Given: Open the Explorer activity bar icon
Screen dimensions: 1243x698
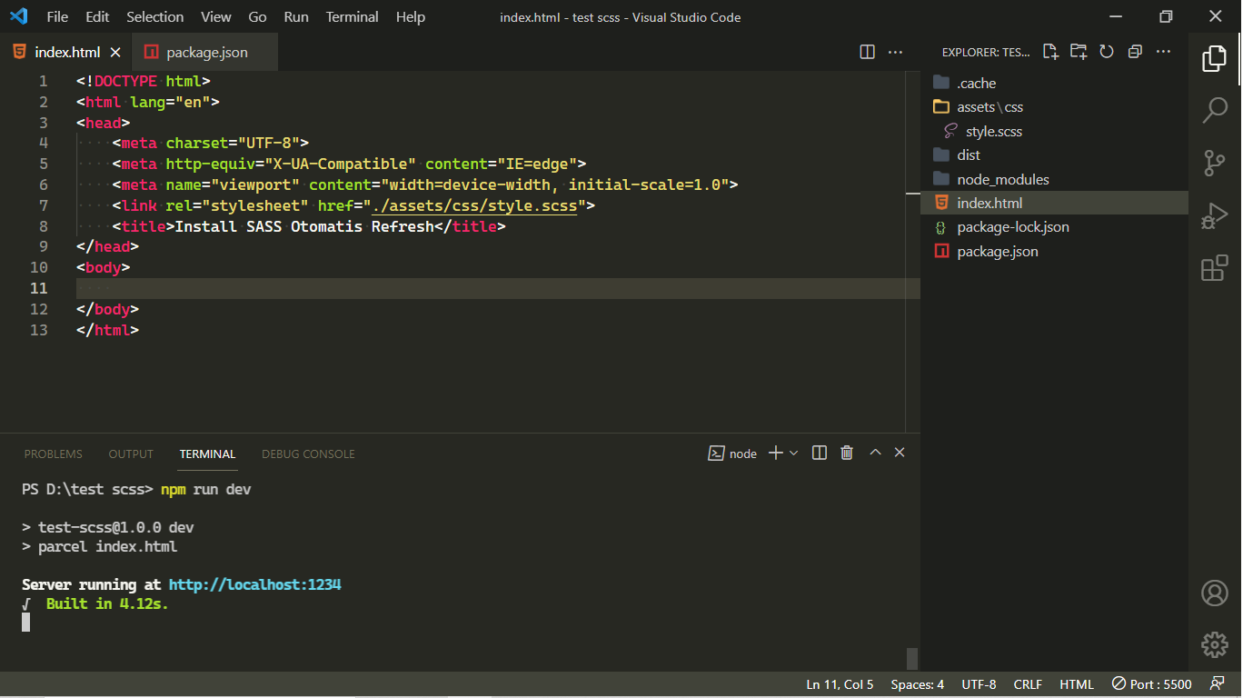Looking at the screenshot, I should coord(1215,59).
